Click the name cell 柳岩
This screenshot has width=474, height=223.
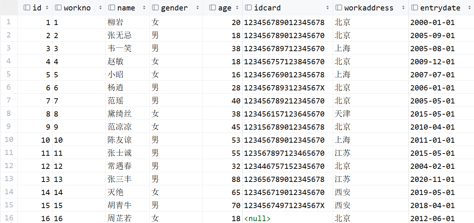tap(115, 22)
